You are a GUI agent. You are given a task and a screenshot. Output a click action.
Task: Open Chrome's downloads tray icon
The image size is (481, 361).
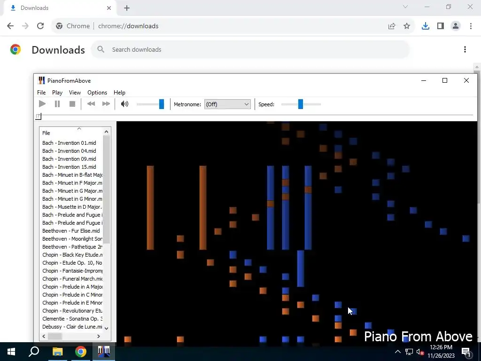pos(426,26)
